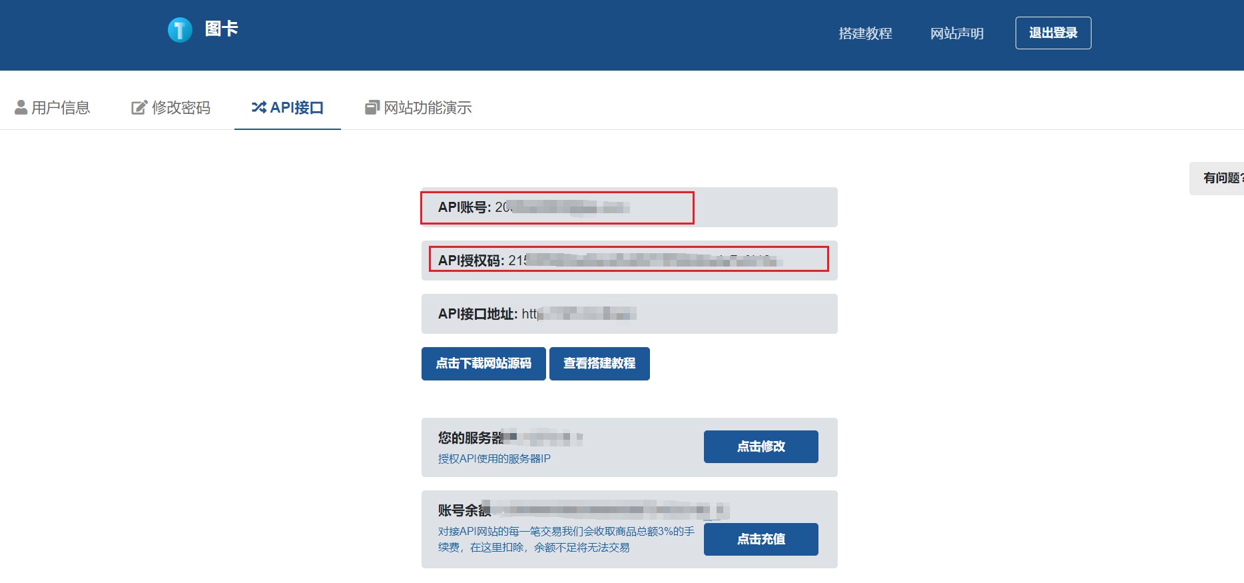Open the 网站声明 header link

pos(956,33)
